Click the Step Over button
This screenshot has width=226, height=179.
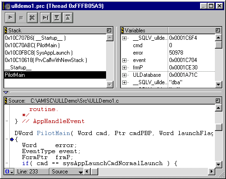pos(45,18)
